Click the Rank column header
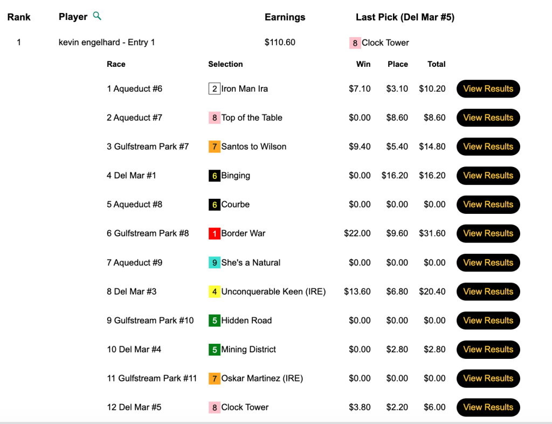Image resolution: width=552 pixels, height=424 pixels. click(19, 17)
